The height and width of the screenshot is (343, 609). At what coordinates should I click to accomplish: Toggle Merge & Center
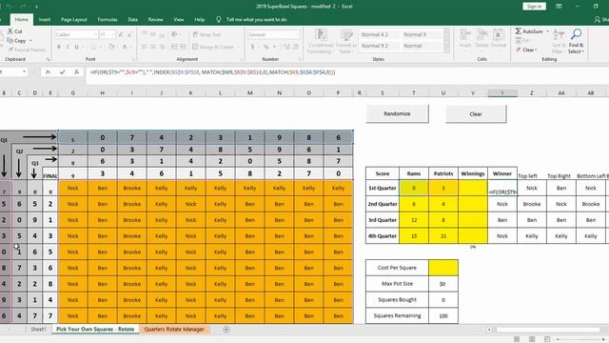(x=213, y=47)
